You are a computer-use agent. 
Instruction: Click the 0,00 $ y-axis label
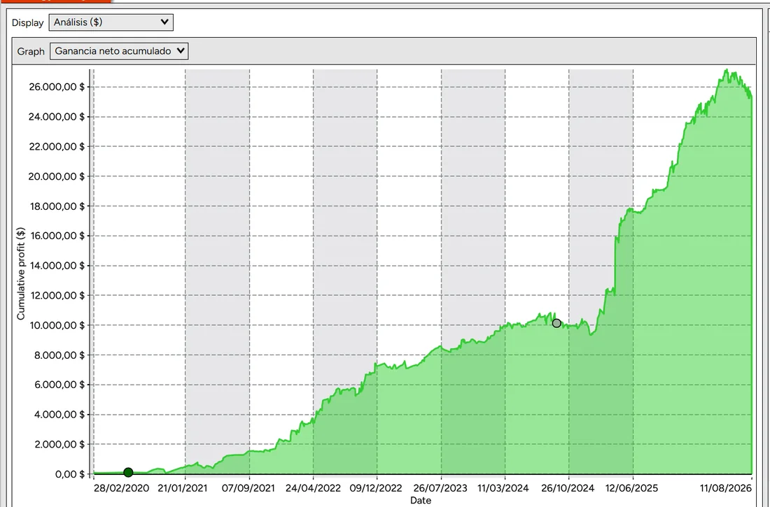tap(70, 474)
